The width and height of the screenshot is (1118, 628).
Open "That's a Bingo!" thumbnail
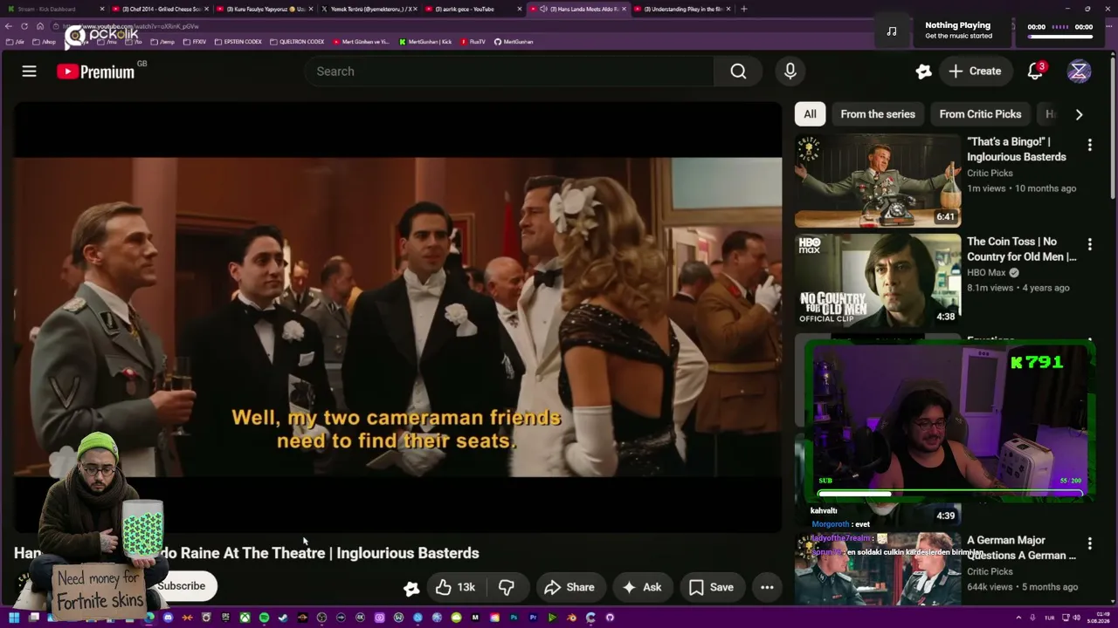tap(878, 181)
